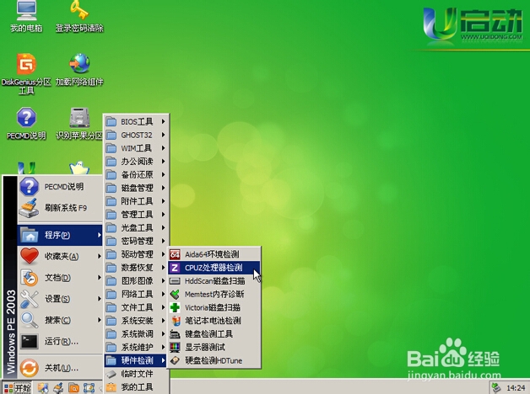Launch 硬盘检测HDTune entry
Image resolution: width=530 pixels, height=394 pixels.
[x=214, y=360]
